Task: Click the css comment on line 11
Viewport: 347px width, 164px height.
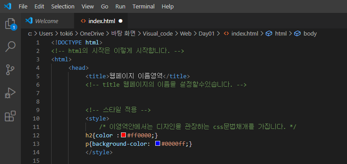Action: [198, 127]
